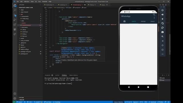Open the Selection menu
The image size is (183, 103).
click(x=27, y=1)
